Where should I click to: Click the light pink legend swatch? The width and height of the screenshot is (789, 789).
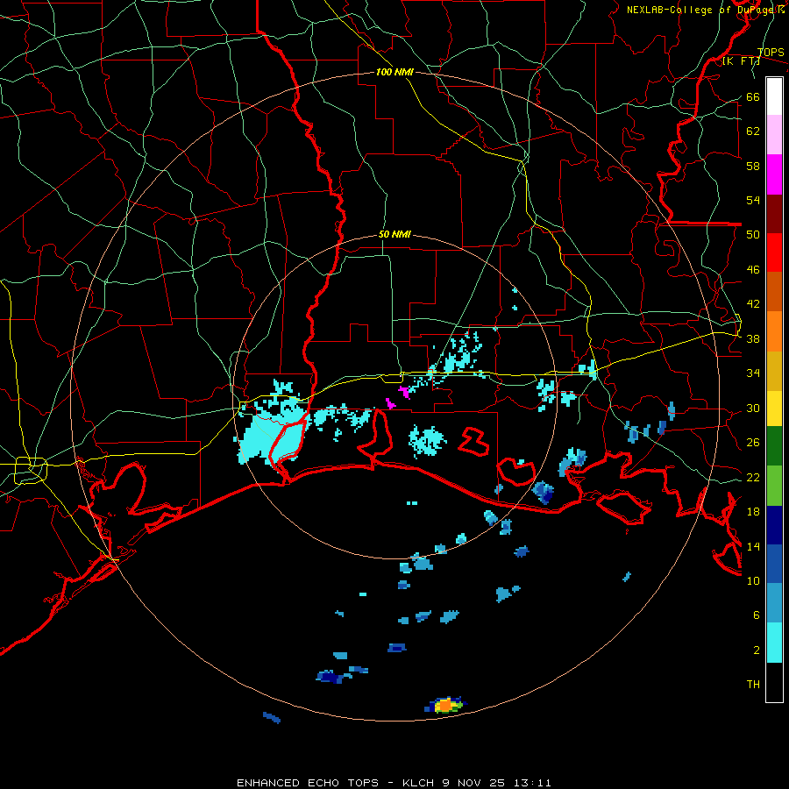774,135
